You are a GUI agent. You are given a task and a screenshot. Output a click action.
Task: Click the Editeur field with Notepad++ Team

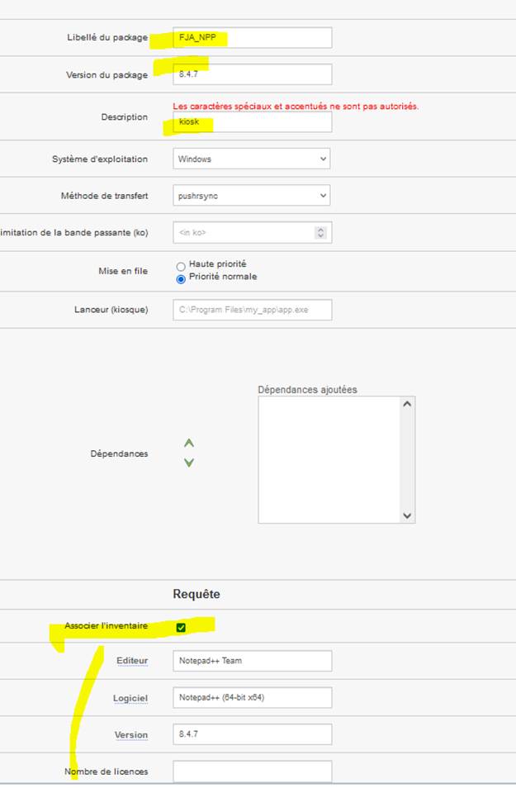coord(252,661)
